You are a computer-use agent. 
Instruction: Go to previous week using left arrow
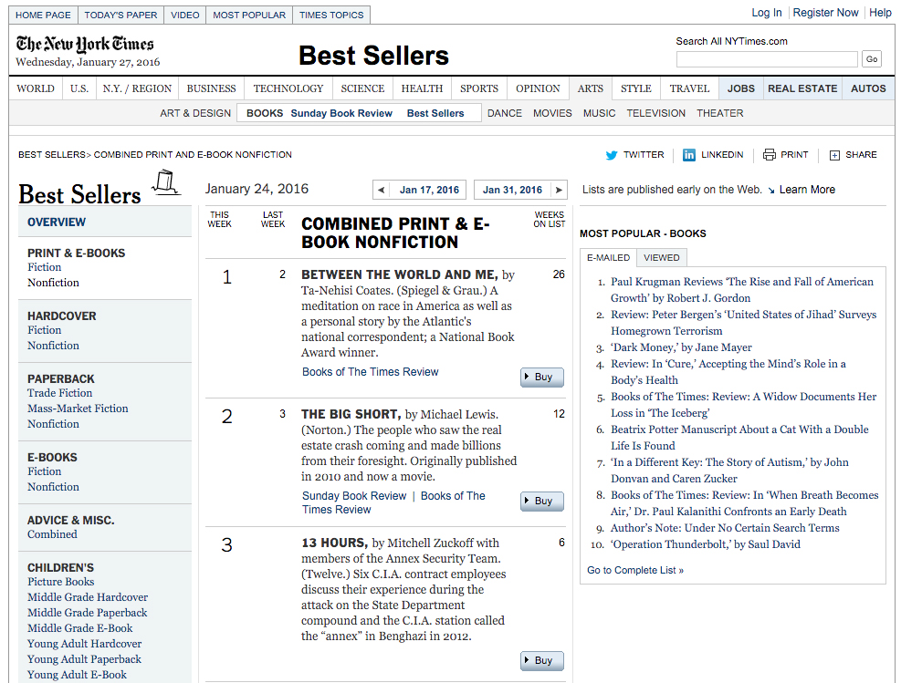[x=381, y=191]
